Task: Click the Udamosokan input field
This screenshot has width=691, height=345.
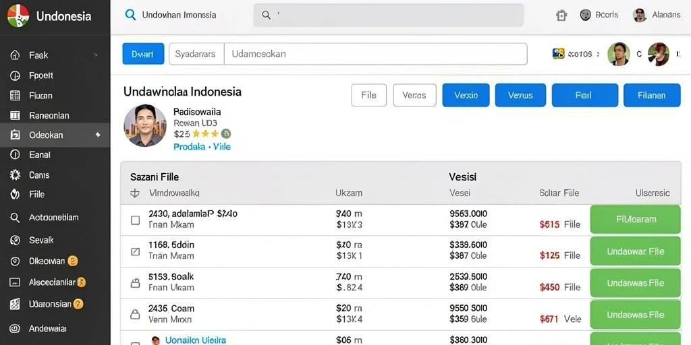Action: pyautogui.click(x=375, y=54)
